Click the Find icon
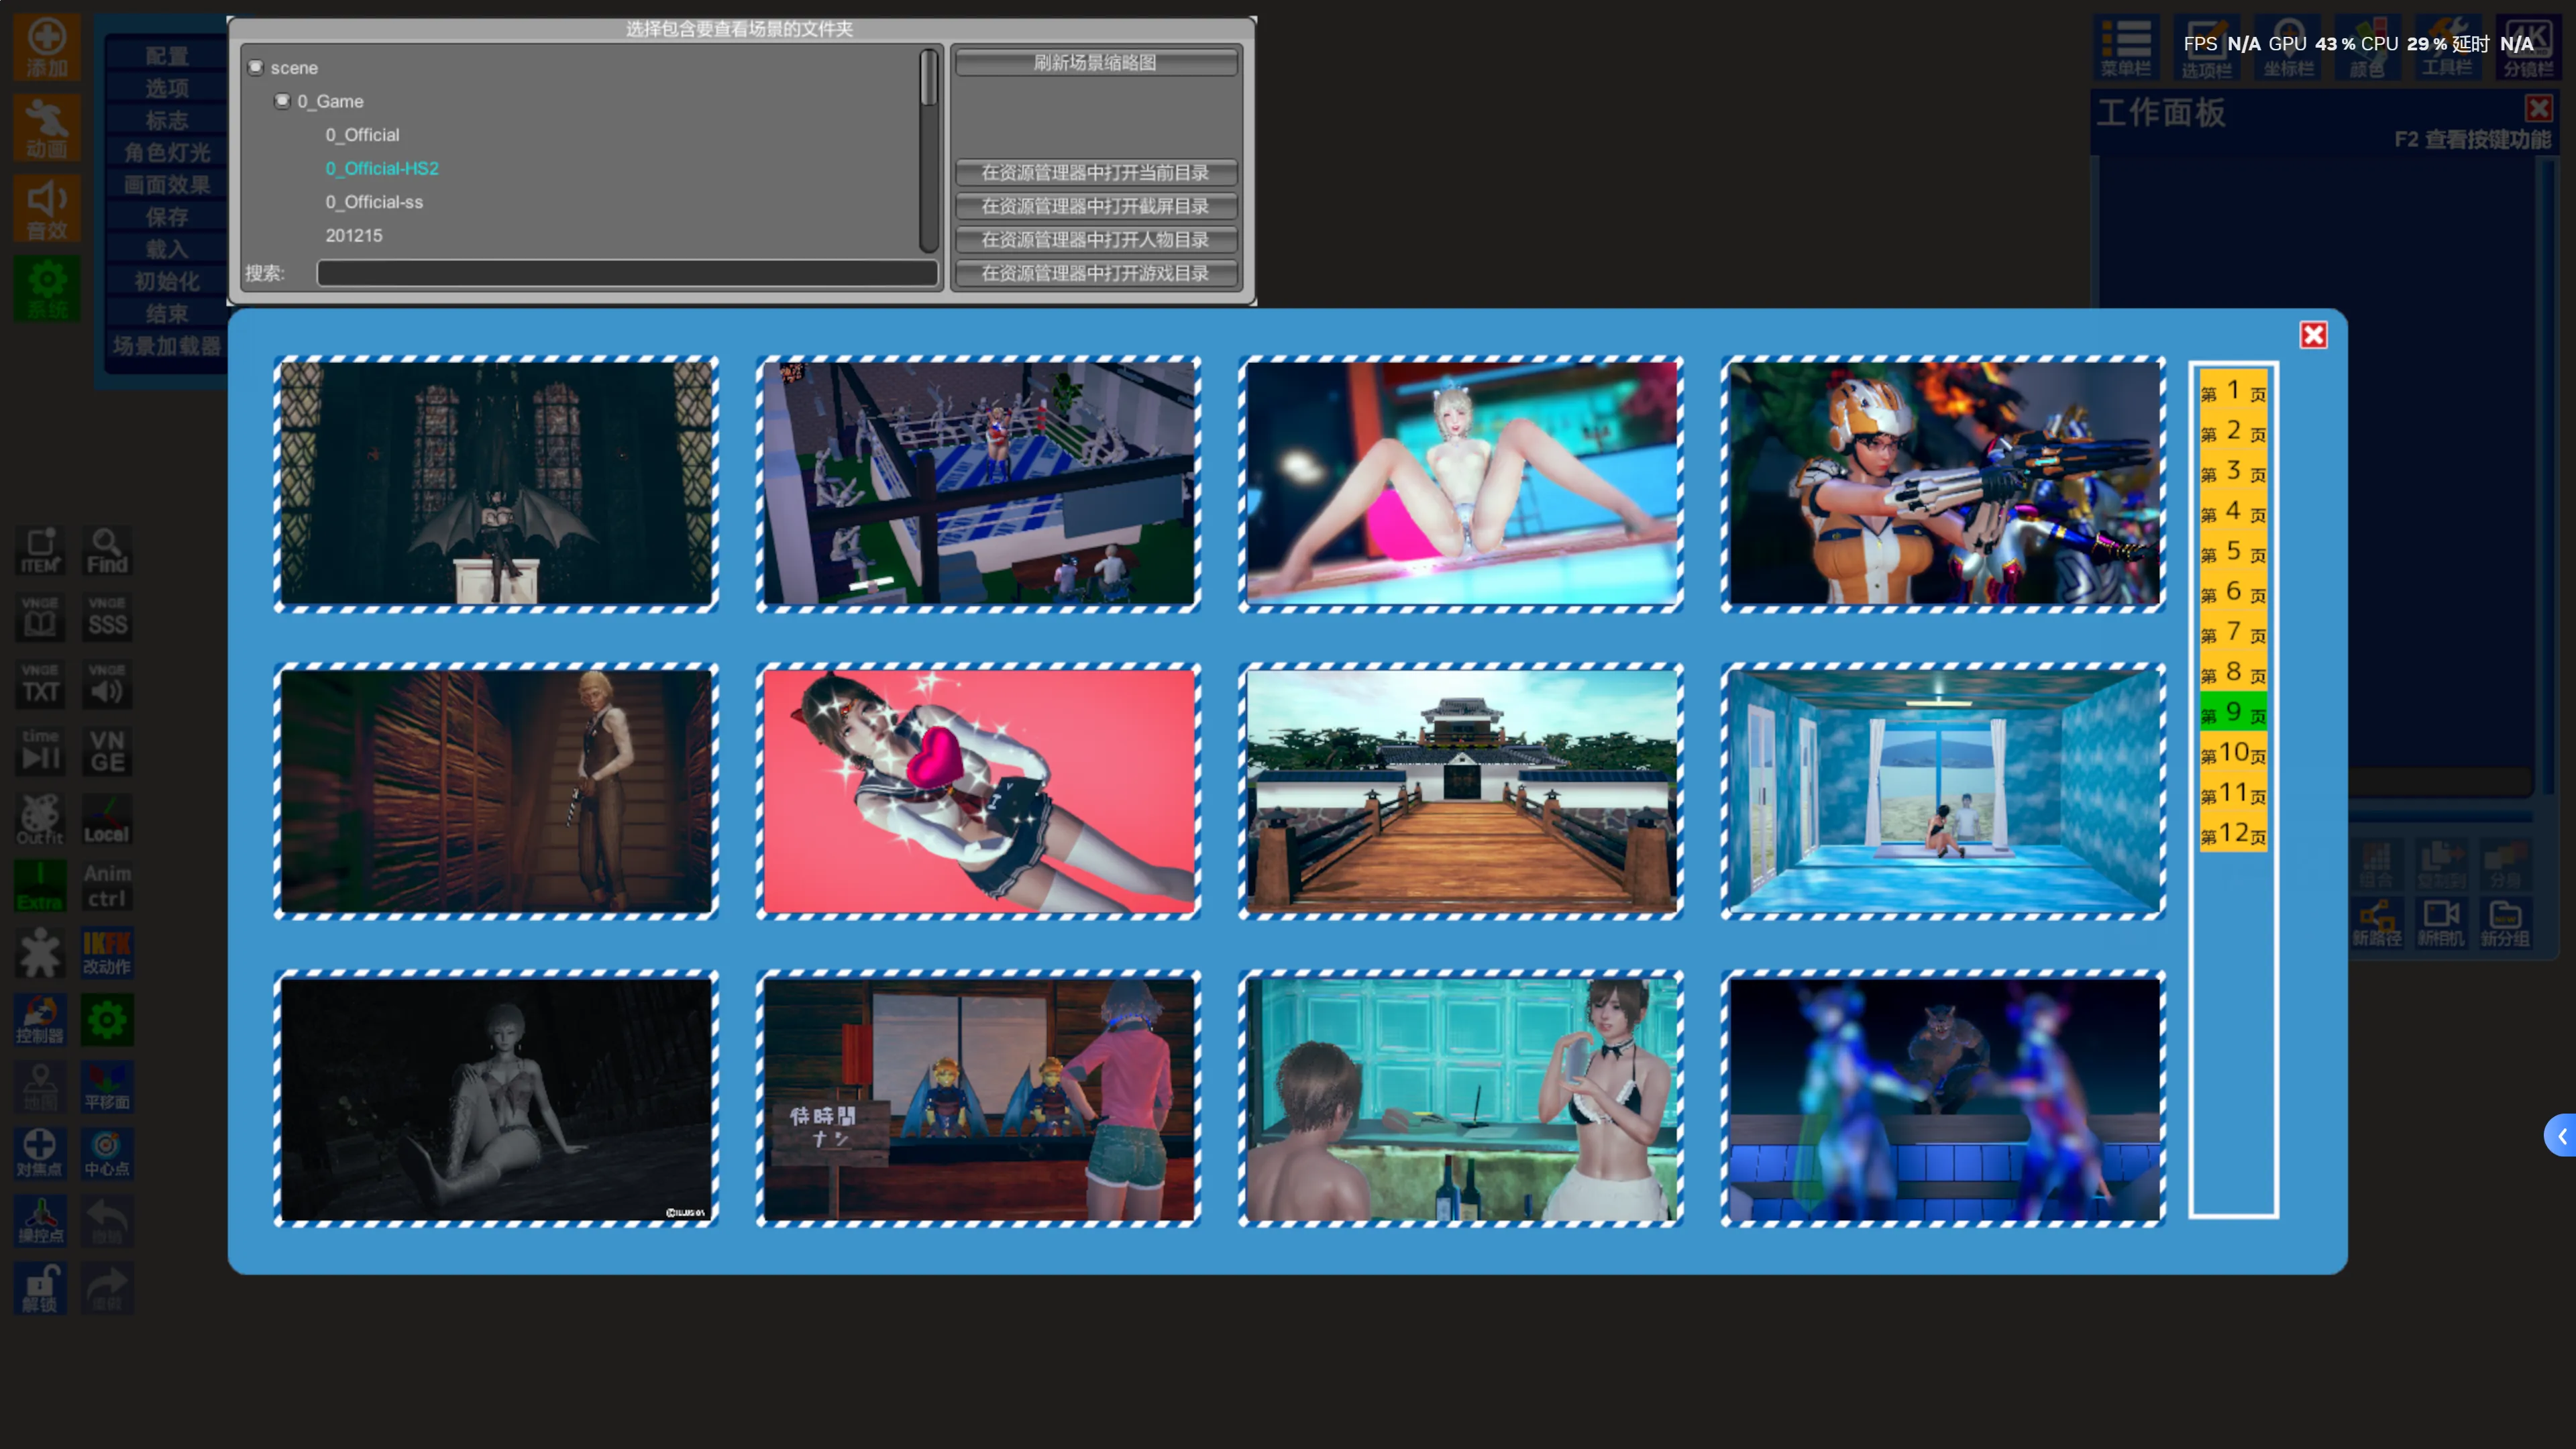The height and width of the screenshot is (1449, 2576). 107,551
